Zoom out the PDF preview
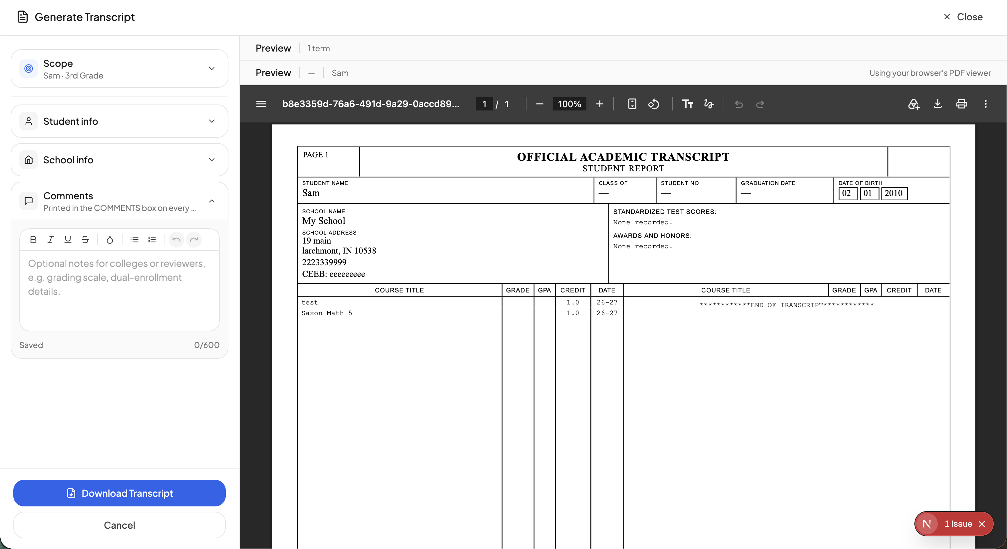Screen dimensions: 1007x549 (x=539, y=104)
